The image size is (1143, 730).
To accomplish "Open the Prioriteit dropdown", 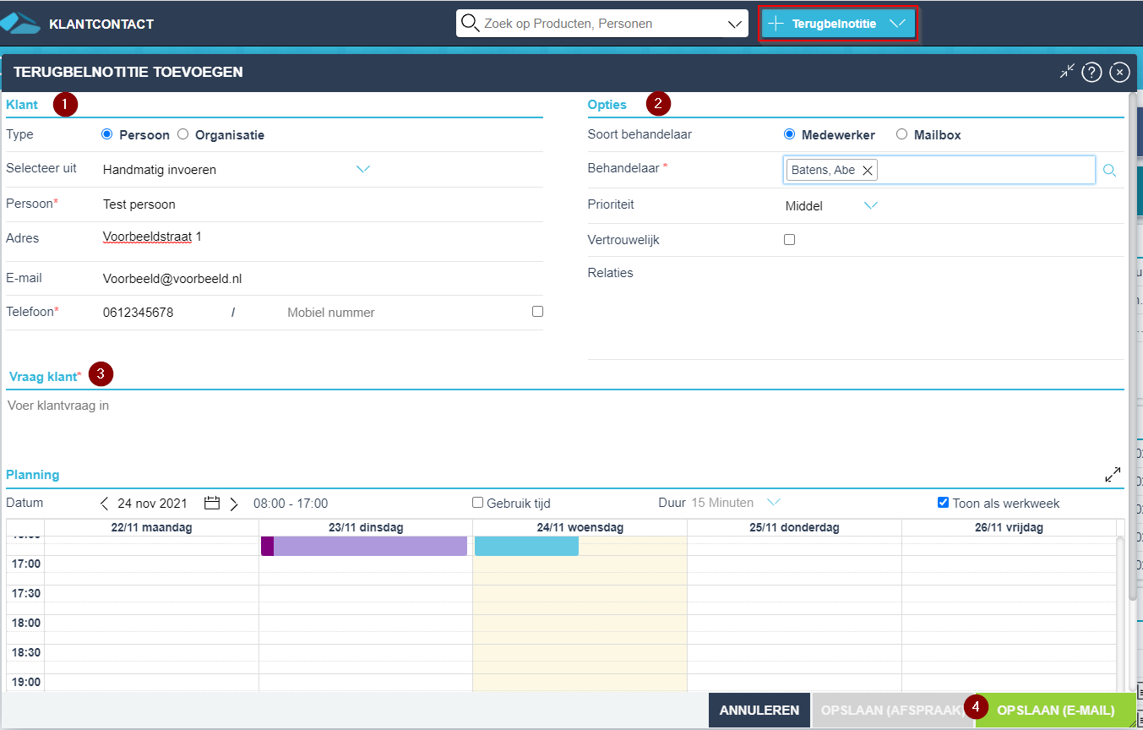I will (870, 206).
